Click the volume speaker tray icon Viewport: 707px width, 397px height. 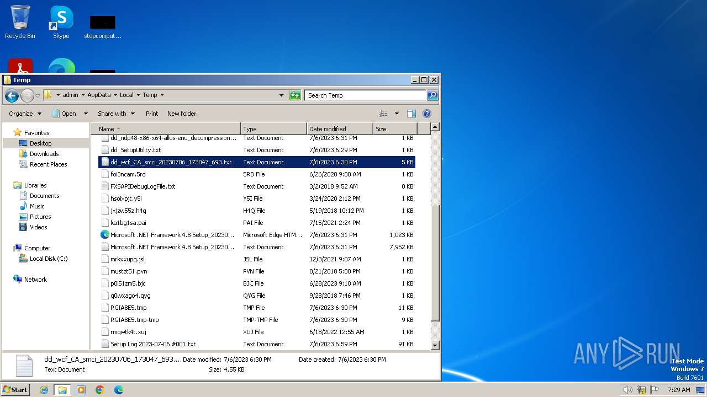(627, 390)
